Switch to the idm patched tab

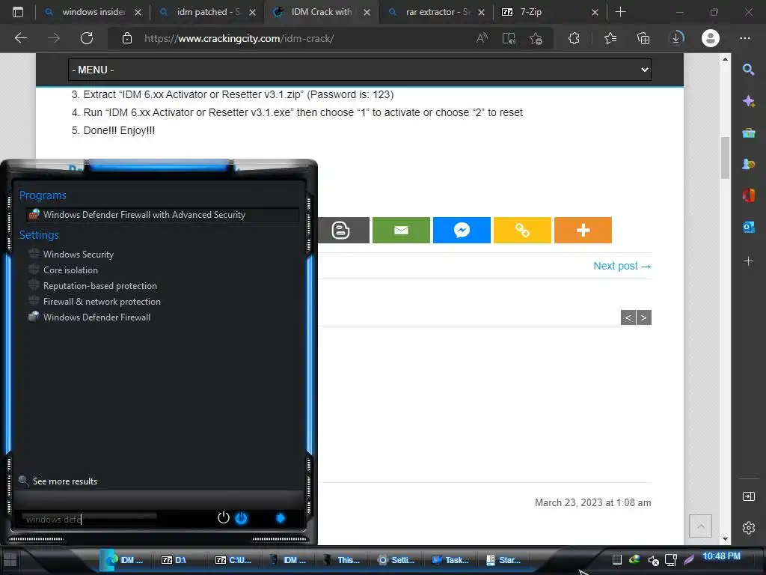click(208, 12)
